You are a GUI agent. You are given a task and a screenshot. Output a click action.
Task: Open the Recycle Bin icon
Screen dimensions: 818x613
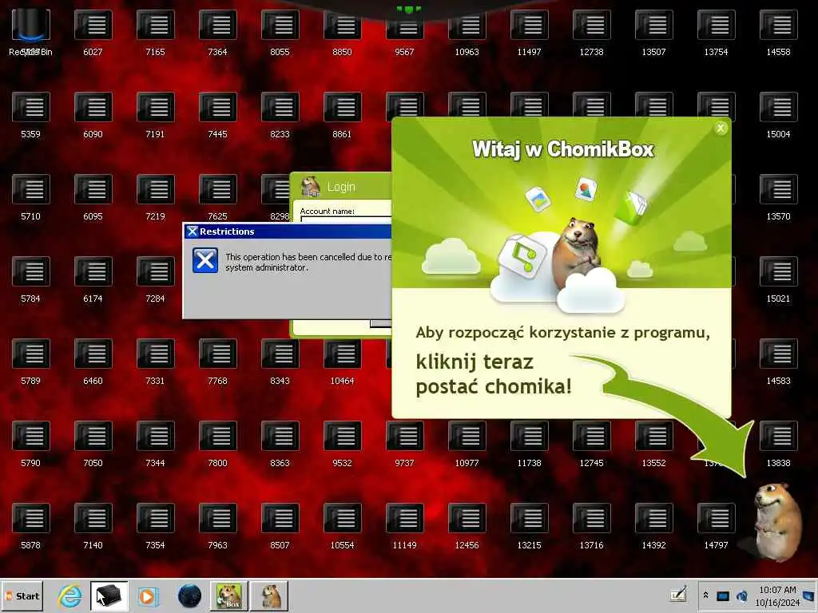pos(31,32)
